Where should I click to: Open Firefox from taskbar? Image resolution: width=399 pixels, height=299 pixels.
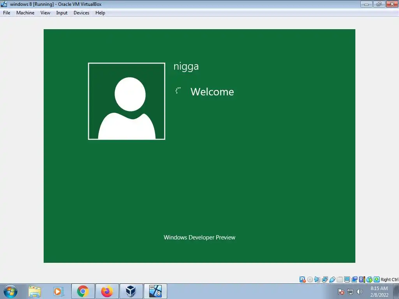[x=107, y=291]
